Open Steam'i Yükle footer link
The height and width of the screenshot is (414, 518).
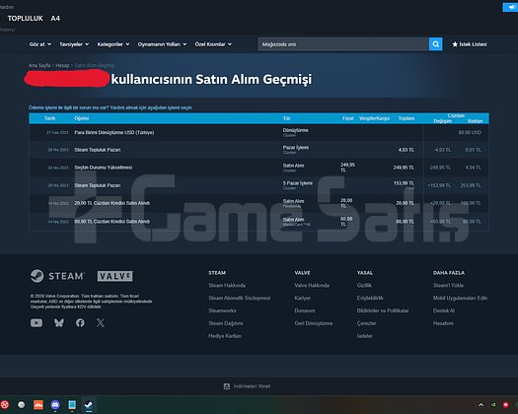pyautogui.click(x=448, y=285)
